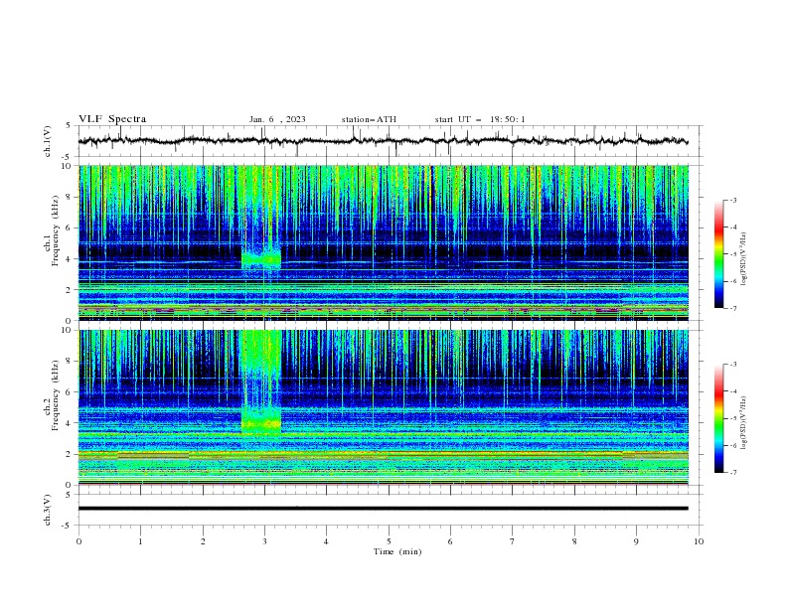Click the "-3" label on ch.1 color bar
This screenshot has height=608, width=787.
pyautogui.click(x=733, y=200)
